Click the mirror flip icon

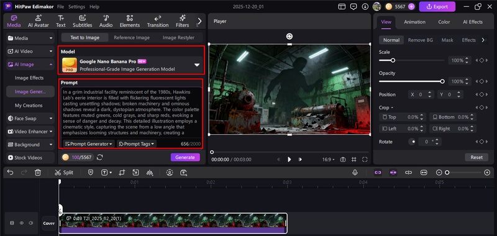pyautogui.click(x=150, y=172)
